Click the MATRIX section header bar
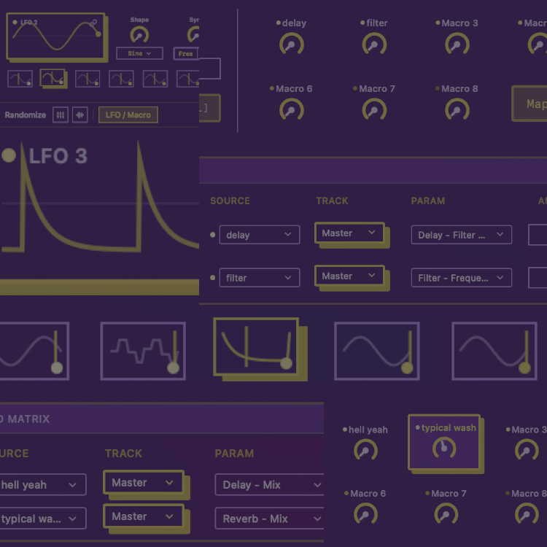Viewport: 547px width, 547px height. point(162,419)
